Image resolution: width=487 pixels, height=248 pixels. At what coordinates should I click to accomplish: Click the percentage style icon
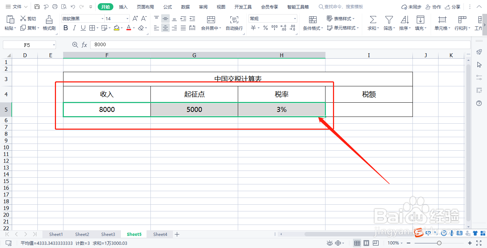click(265, 28)
